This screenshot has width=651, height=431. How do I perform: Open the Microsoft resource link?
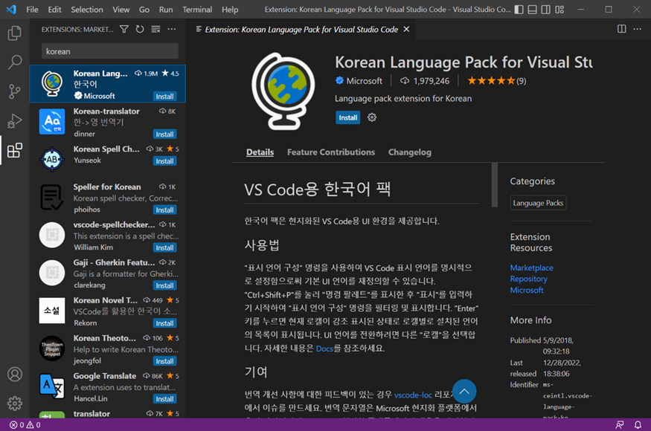coord(527,290)
